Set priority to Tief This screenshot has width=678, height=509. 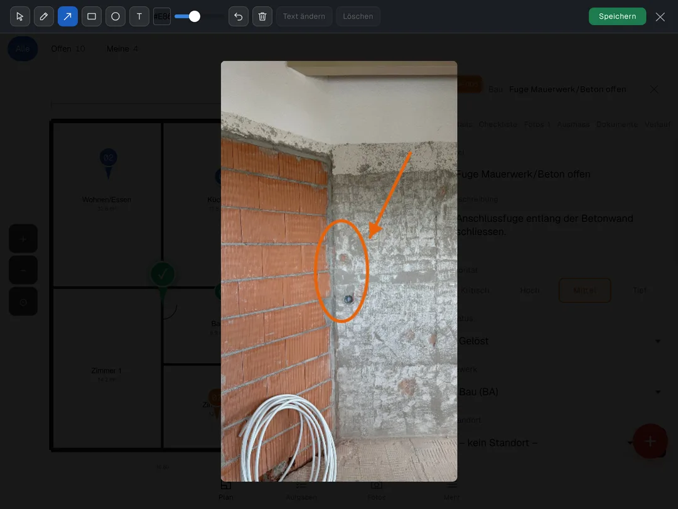click(640, 290)
